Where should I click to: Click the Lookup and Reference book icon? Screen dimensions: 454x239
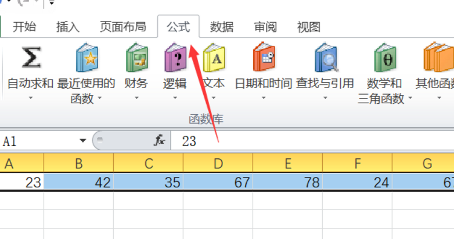coord(326,57)
